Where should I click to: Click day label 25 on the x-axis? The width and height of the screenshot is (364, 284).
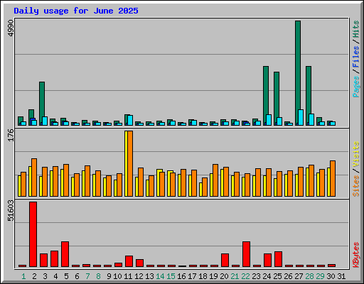pyautogui.click(x=277, y=276)
